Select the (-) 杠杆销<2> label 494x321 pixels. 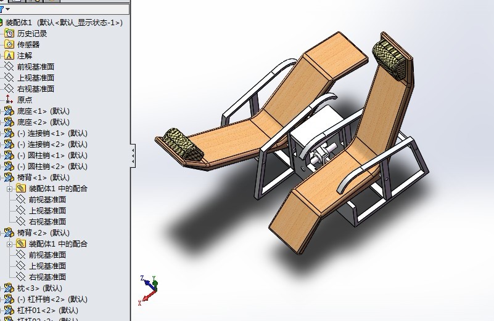pyautogui.click(x=52, y=299)
